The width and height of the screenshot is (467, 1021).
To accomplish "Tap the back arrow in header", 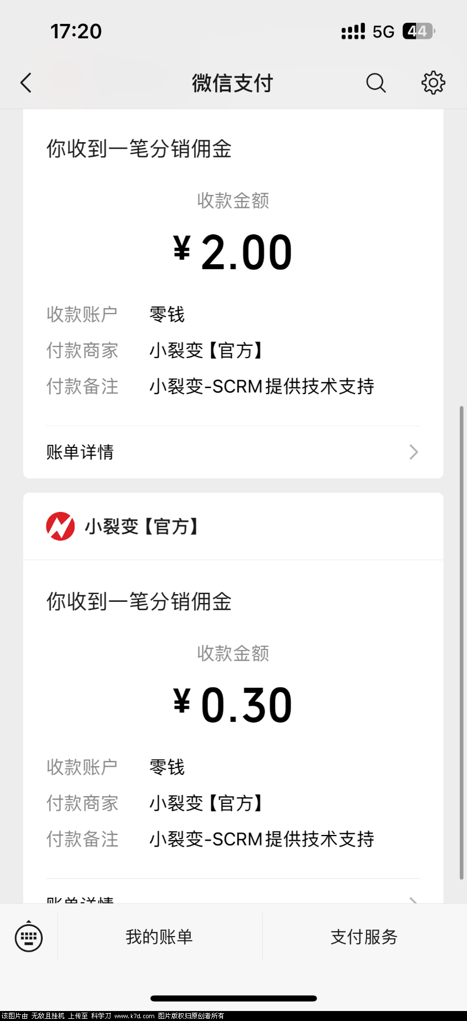I will 26,83.
